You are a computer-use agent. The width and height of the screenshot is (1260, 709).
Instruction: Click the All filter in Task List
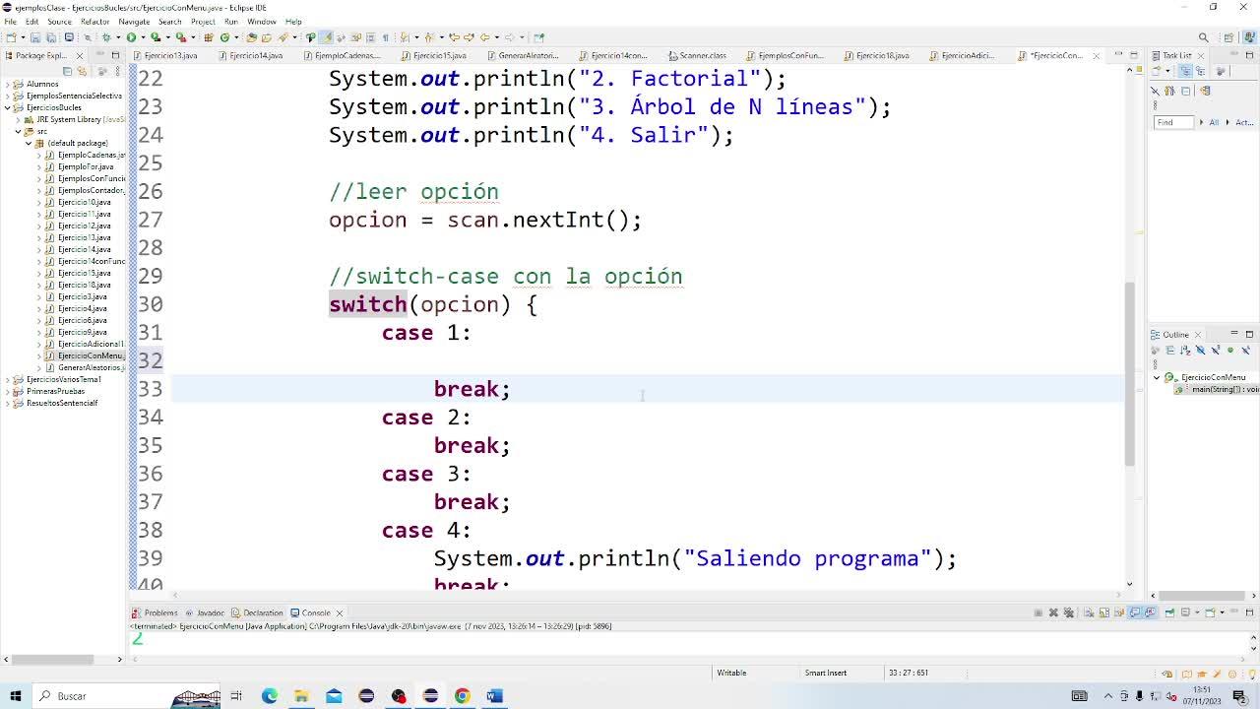pyautogui.click(x=1214, y=122)
